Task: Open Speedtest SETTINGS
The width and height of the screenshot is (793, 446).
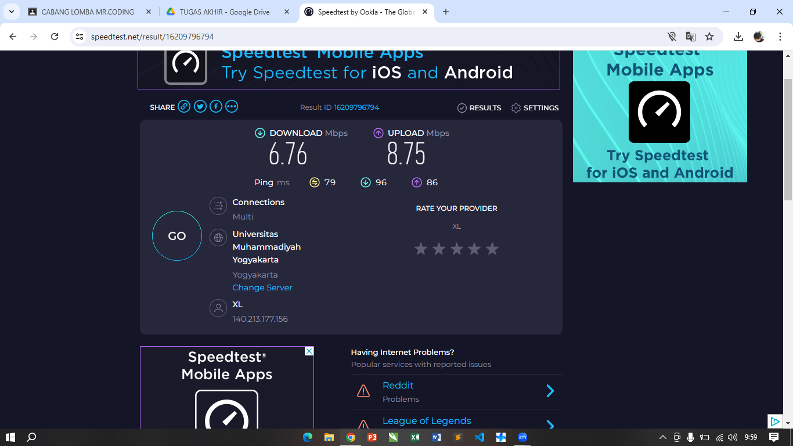Action: click(x=535, y=108)
